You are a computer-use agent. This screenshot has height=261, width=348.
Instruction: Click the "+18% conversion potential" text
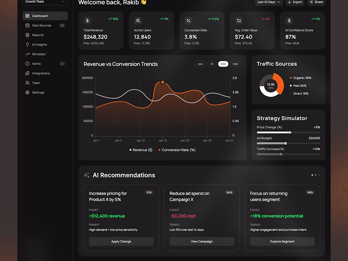pos(277,216)
